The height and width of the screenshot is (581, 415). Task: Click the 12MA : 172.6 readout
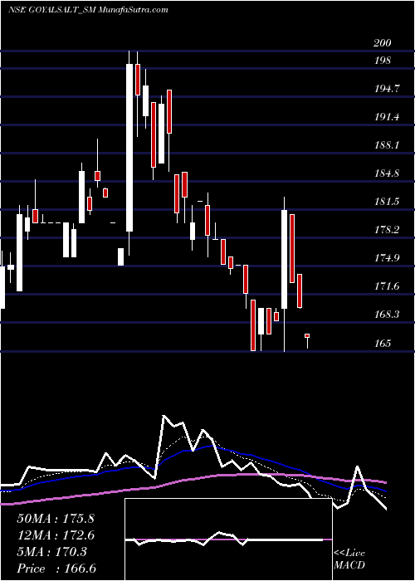click(x=56, y=535)
